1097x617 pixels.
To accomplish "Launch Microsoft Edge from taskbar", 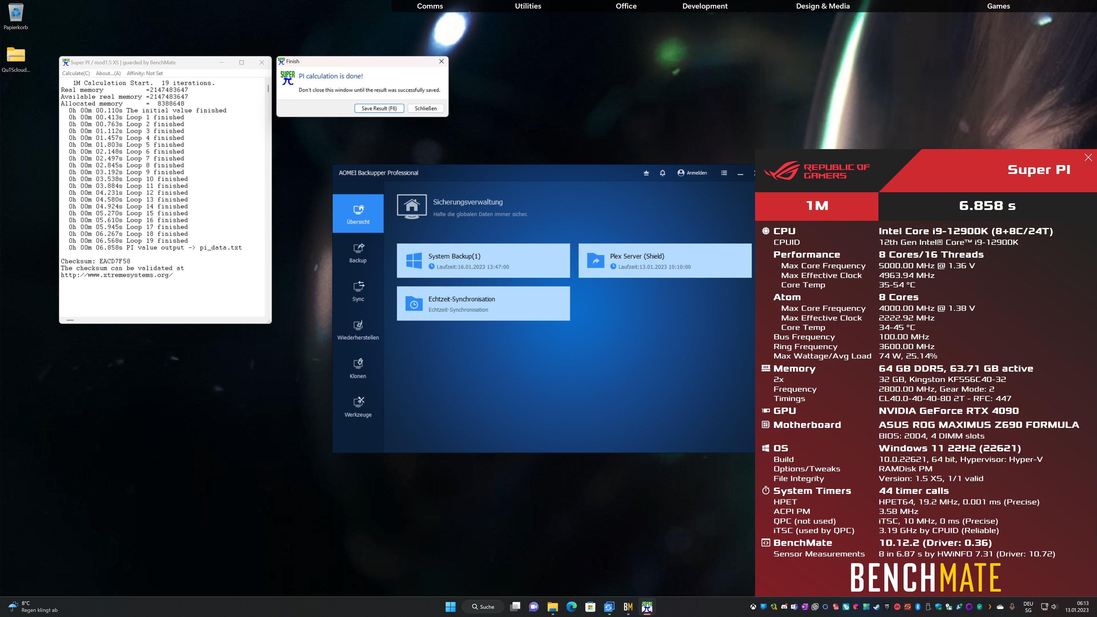I will (571, 607).
